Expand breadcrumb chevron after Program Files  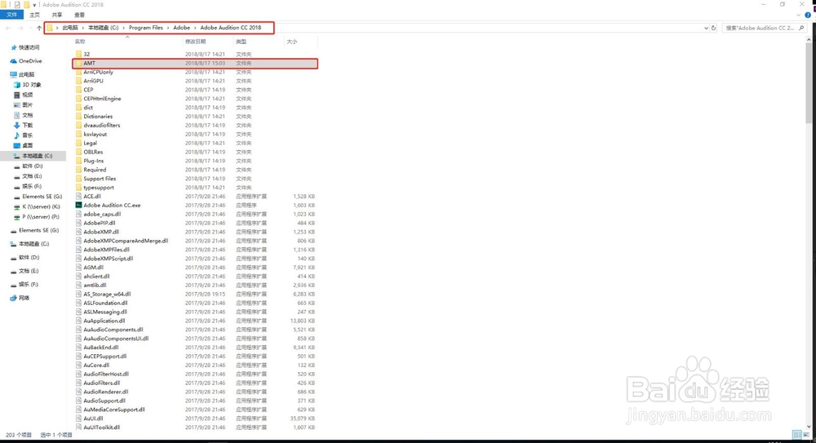tap(168, 28)
